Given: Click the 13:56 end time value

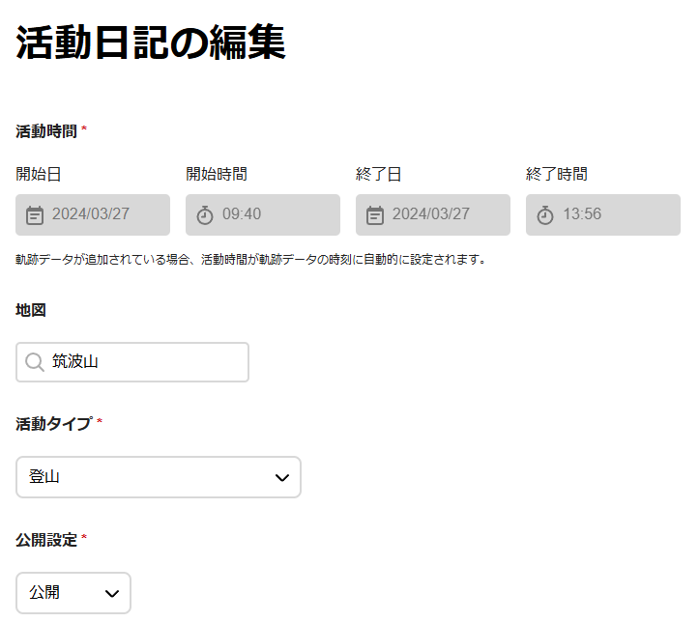Looking at the screenshot, I should pyautogui.click(x=582, y=214).
